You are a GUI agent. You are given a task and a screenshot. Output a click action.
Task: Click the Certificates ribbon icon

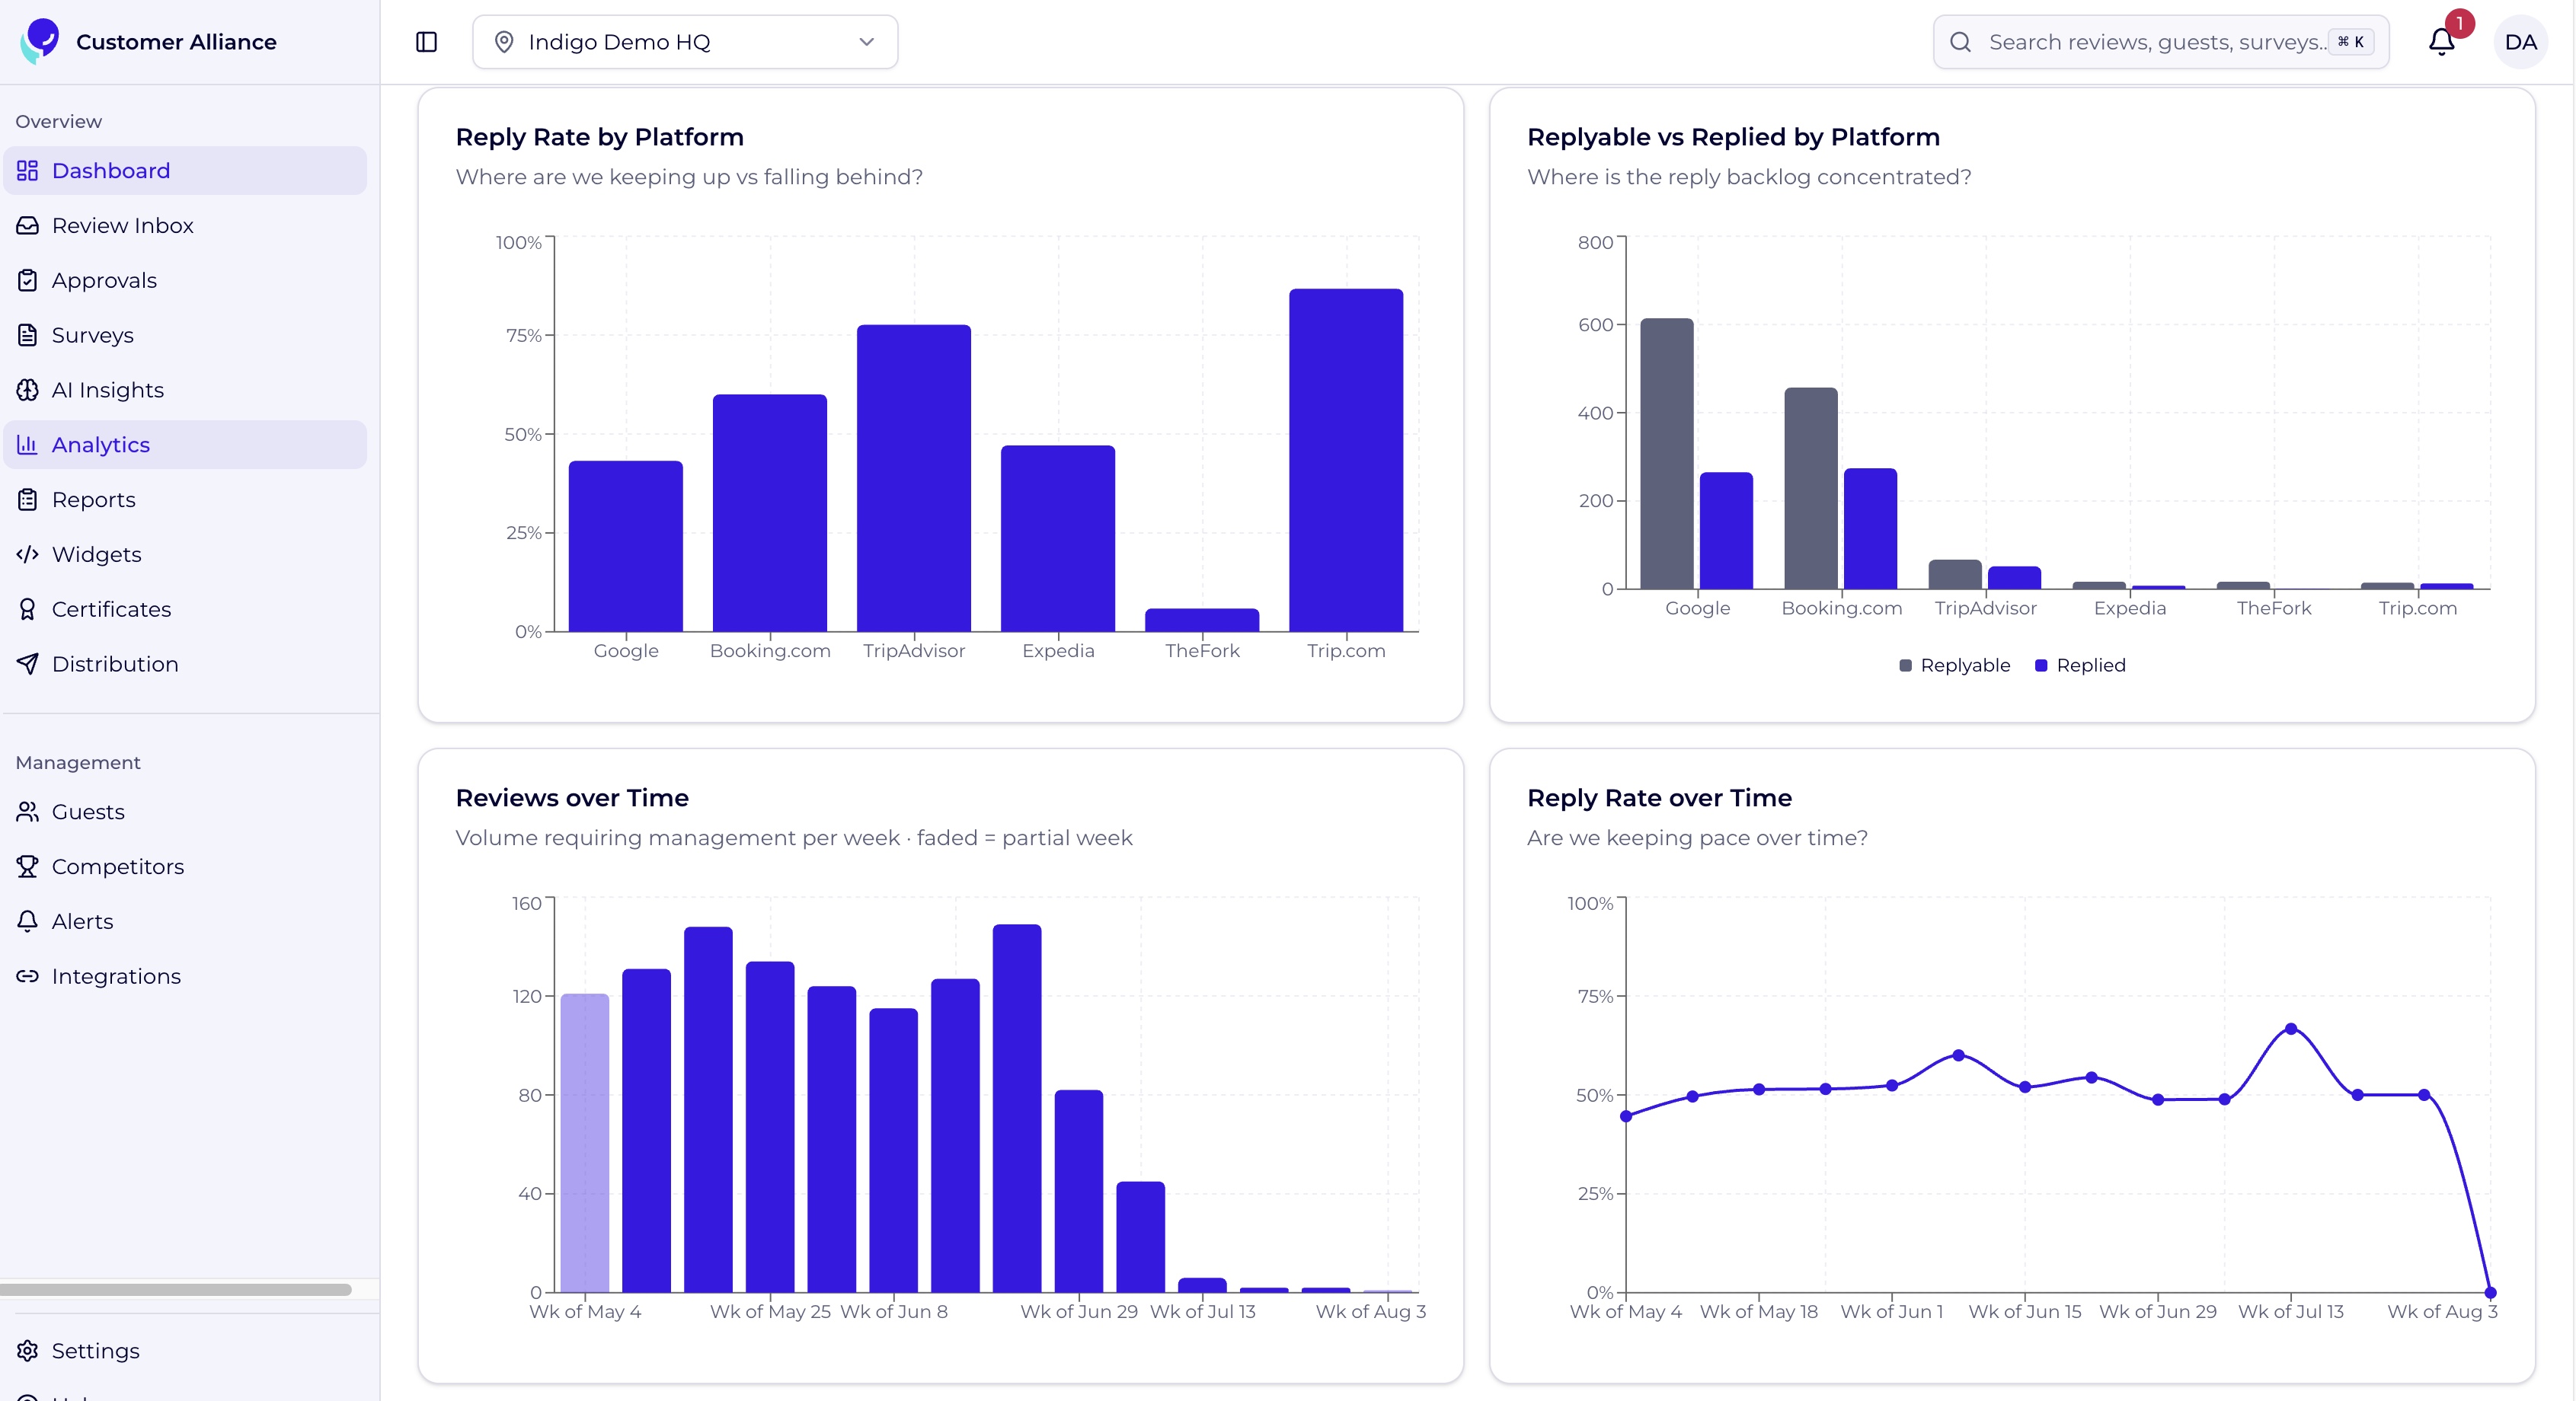click(27, 610)
